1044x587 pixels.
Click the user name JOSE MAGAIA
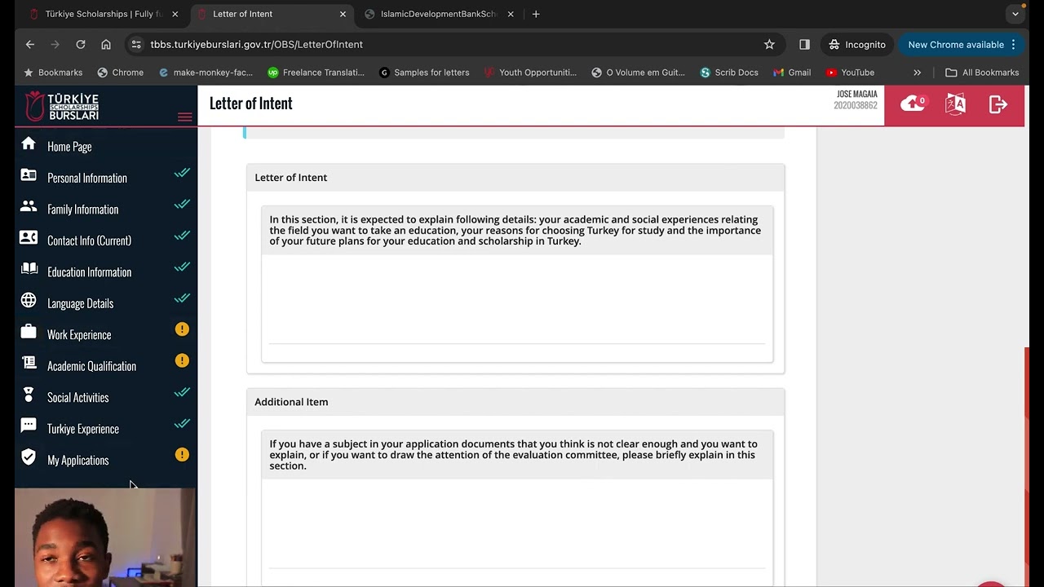click(856, 95)
